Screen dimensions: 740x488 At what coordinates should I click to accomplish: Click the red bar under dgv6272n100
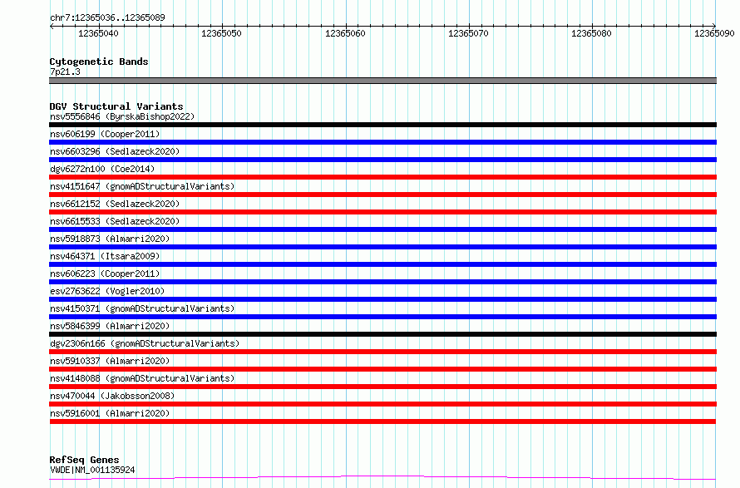point(382,177)
